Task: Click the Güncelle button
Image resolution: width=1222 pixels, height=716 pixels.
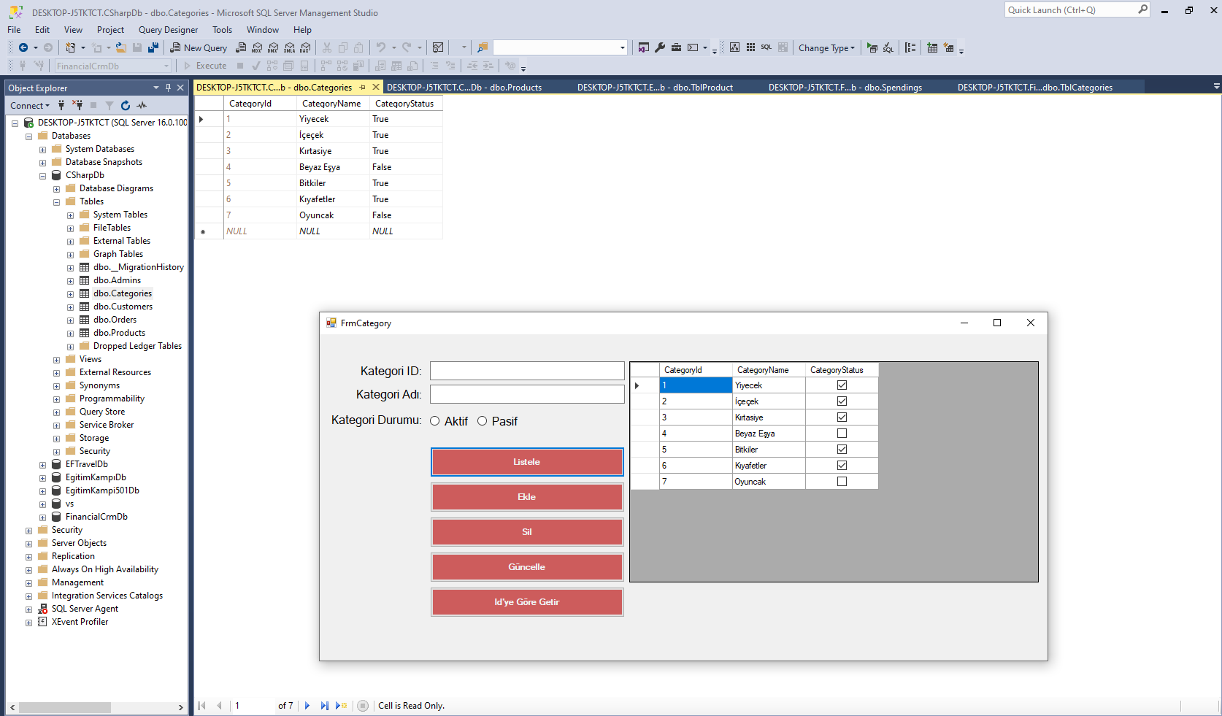Action: [527, 567]
